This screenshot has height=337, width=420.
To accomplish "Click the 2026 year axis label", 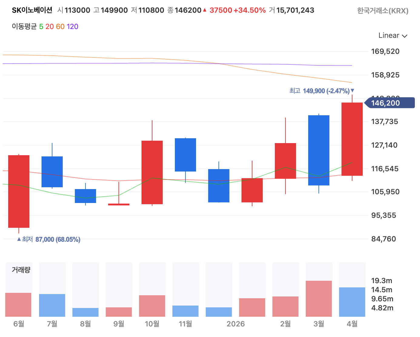I will pyautogui.click(x=236, y=324).
